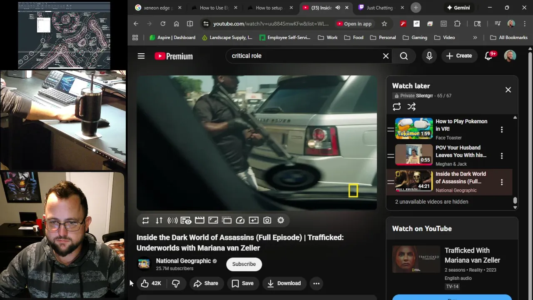Toggle shuffle playlist in Watch later
The width and height of the screenshot is (533, 300).
[411, 107]
